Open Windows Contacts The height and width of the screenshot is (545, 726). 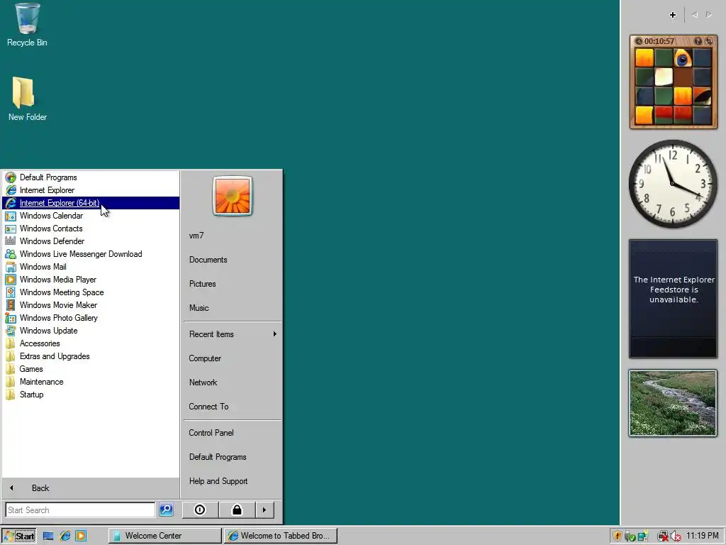[x=90, y=229]
